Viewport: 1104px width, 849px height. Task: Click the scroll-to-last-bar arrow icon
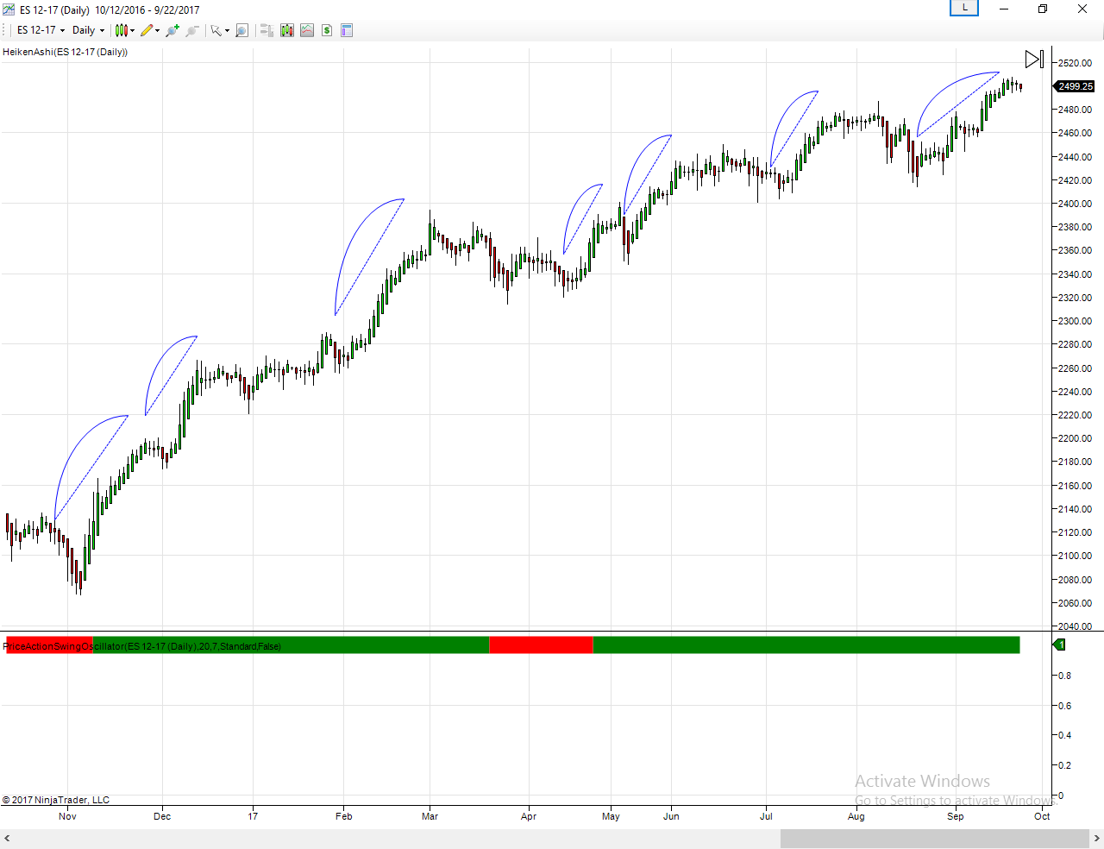pyautogui.click(x=1034, y=59)
